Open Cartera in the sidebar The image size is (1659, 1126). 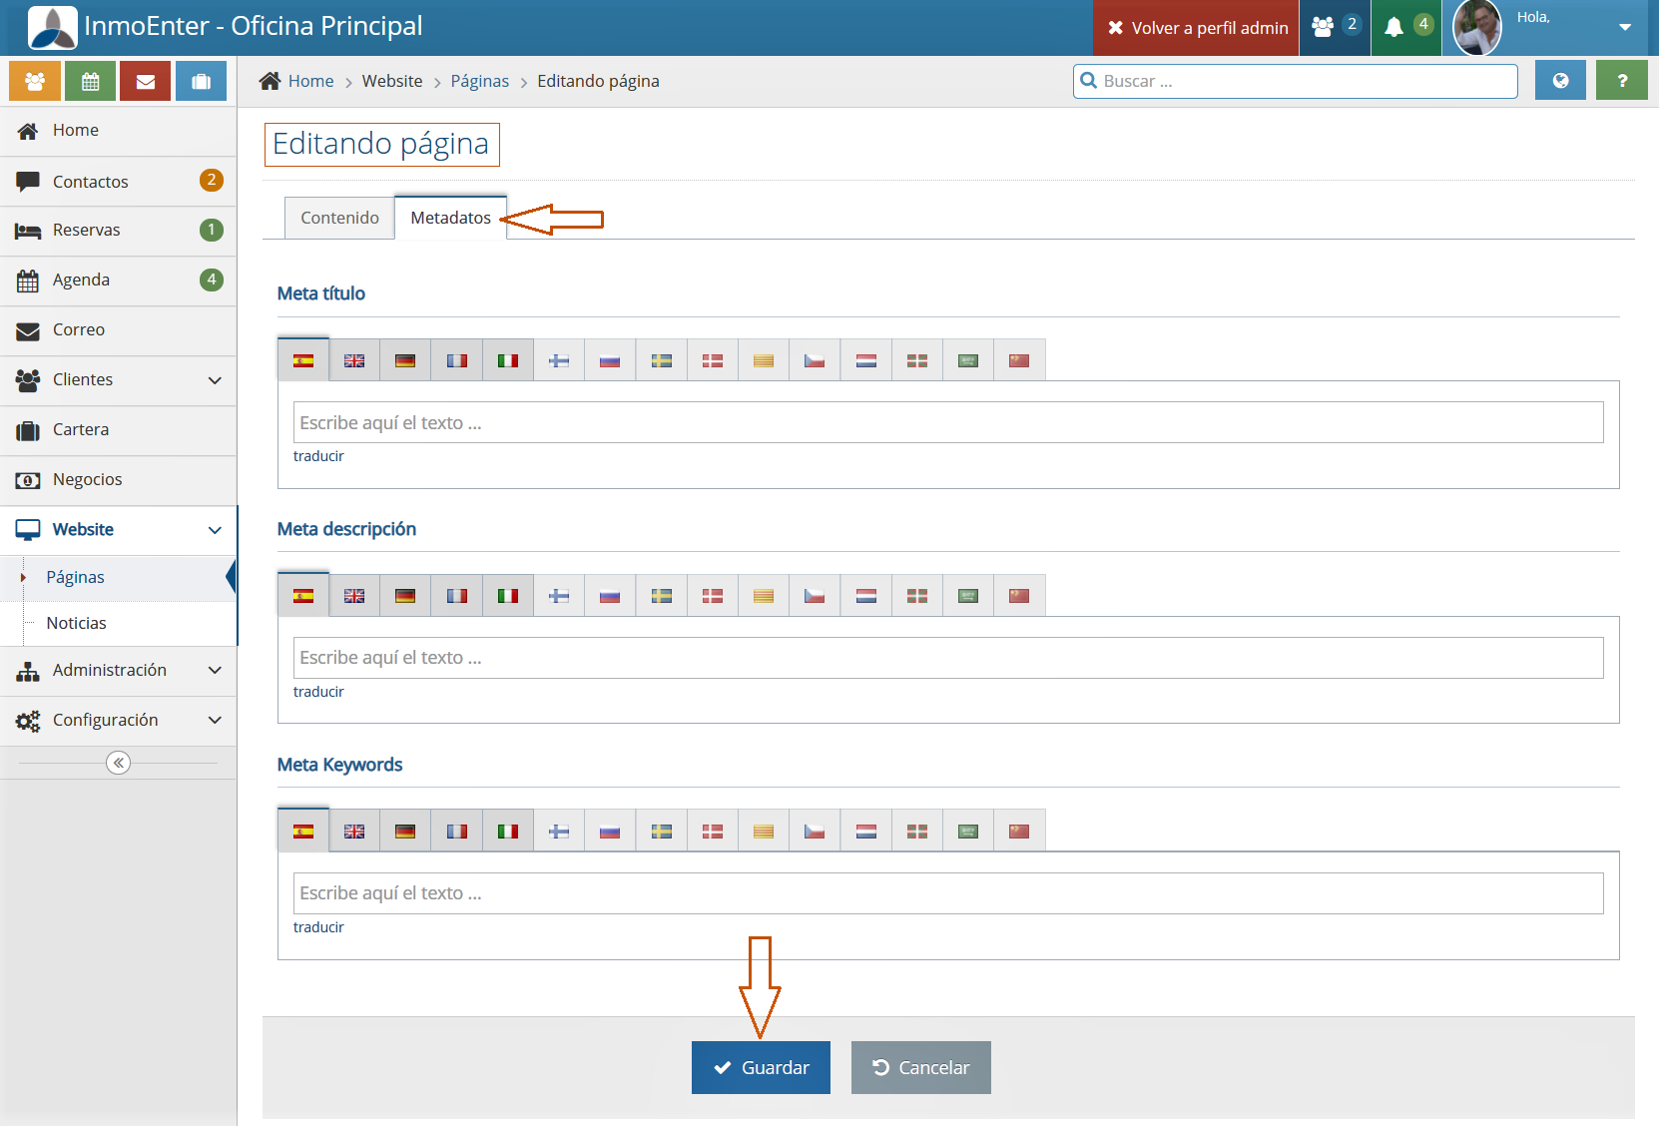tap(118, 430)
